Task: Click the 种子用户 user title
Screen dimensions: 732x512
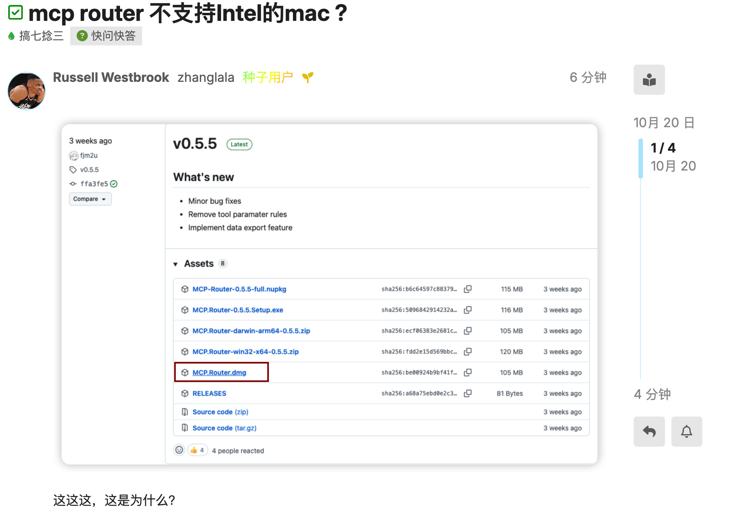Action: pos(268,77)
